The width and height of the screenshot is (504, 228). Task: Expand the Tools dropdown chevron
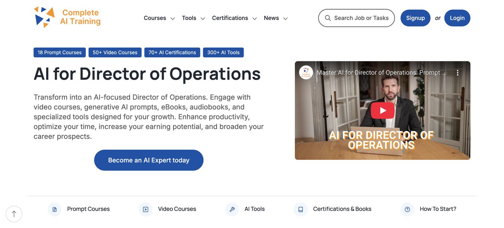pos(203,19)
